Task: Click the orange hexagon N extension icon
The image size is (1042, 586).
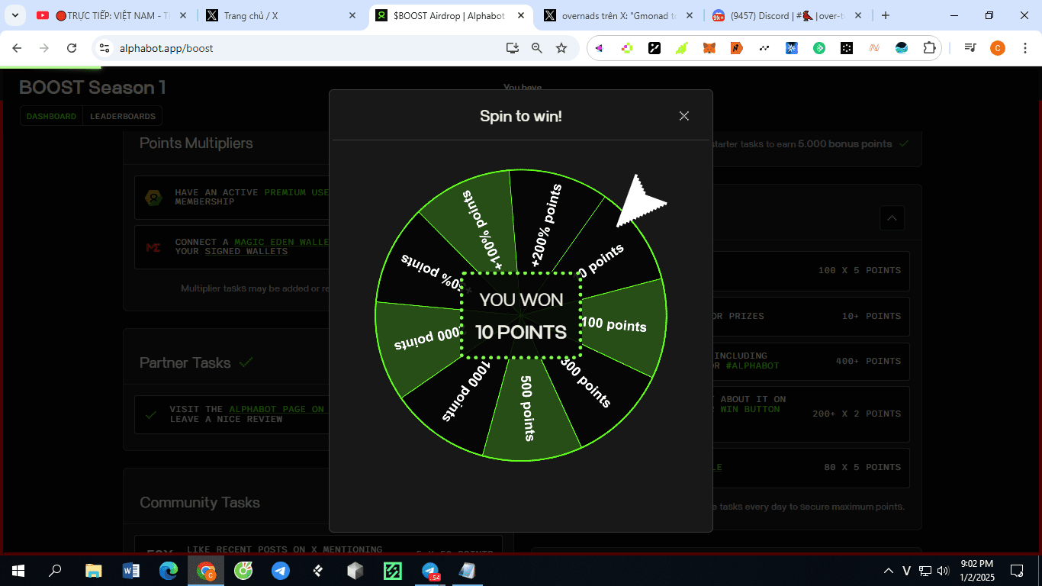Action: pos(737,48)
